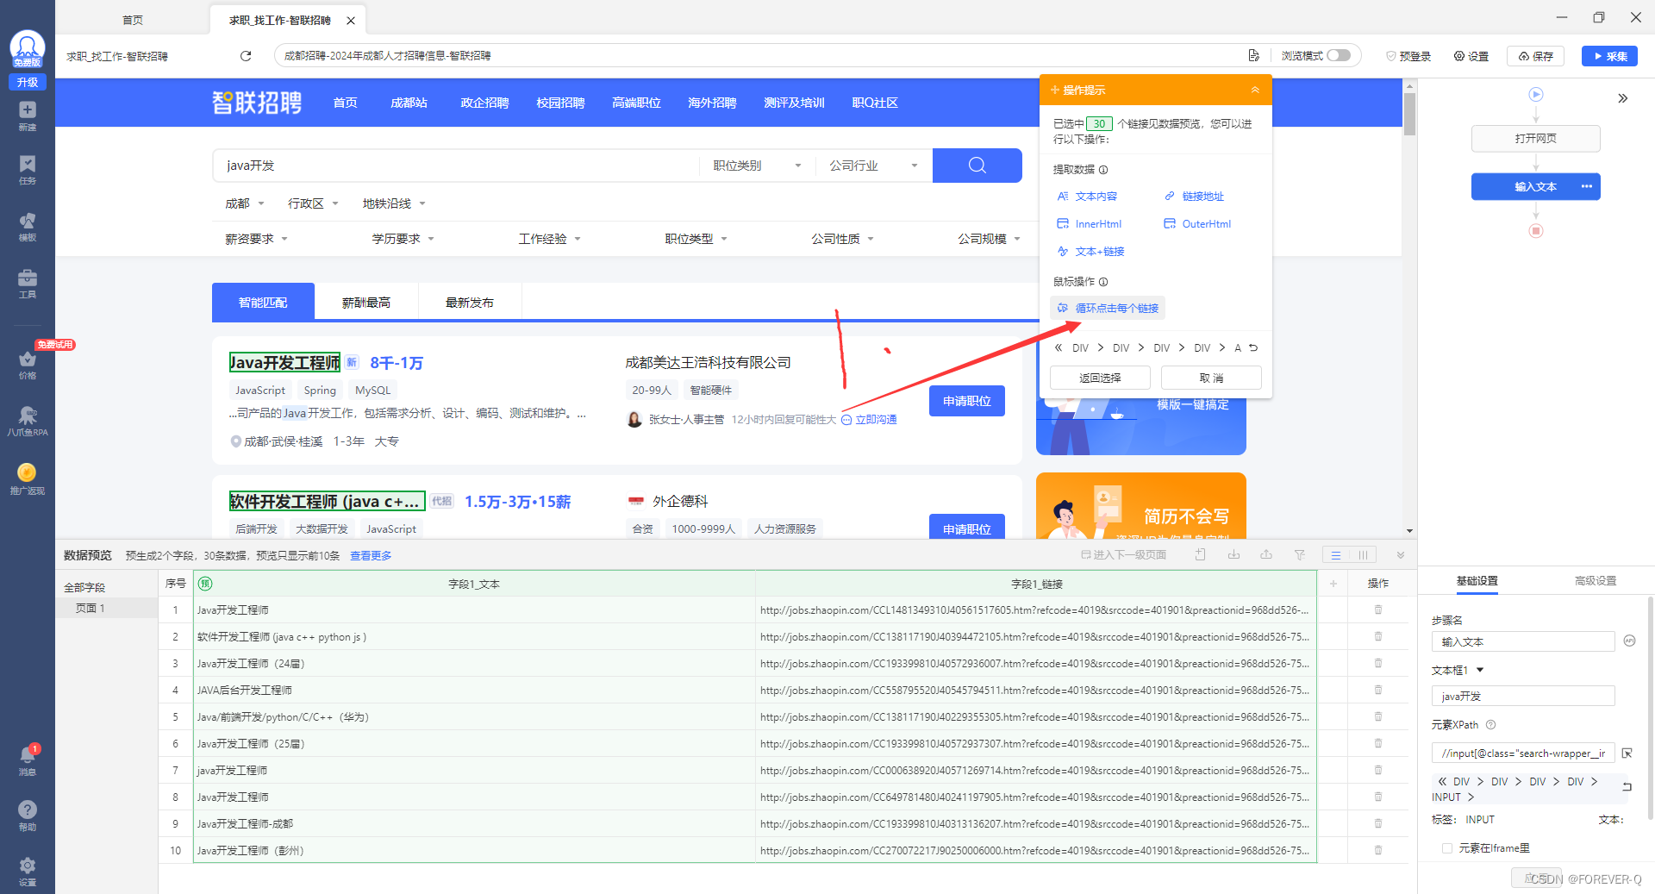Screen dimensions: 1655x894
Task: Expand the 公司行业 dropdown
Action: [x=873, y=166]
